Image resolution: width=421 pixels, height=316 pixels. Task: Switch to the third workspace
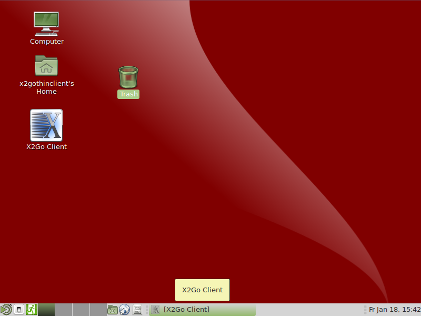(81, 310)
